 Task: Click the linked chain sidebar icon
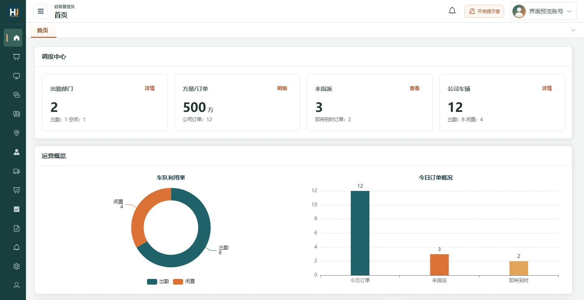point(17,95)
